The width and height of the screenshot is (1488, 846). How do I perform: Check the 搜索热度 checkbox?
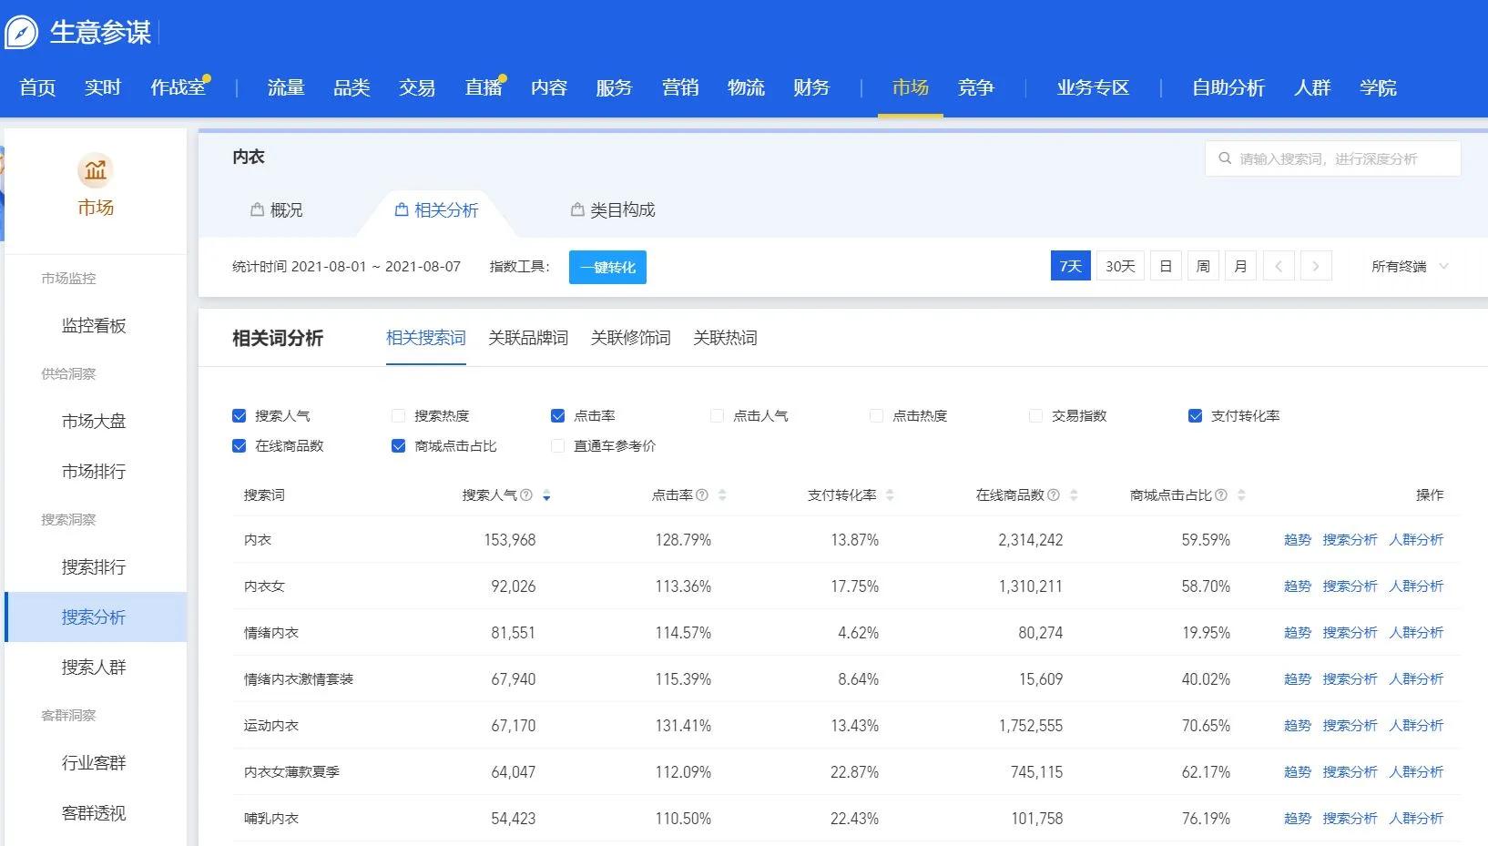pyautogui.click(x=398, y=416)
